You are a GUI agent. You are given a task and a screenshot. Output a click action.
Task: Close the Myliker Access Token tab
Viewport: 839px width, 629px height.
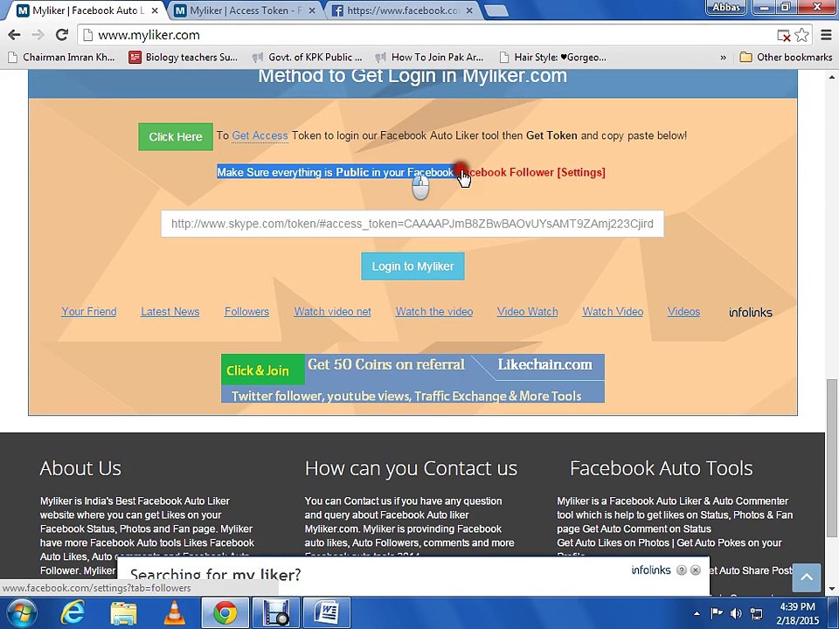click(312, 10)
